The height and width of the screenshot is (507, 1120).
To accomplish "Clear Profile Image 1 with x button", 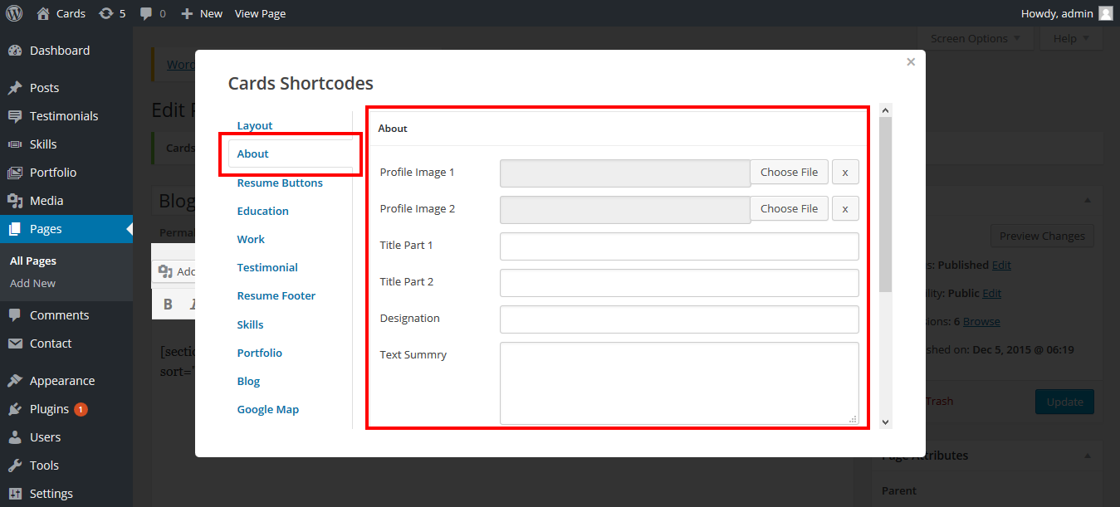I will pyautogui.click(x=845, y=173).
